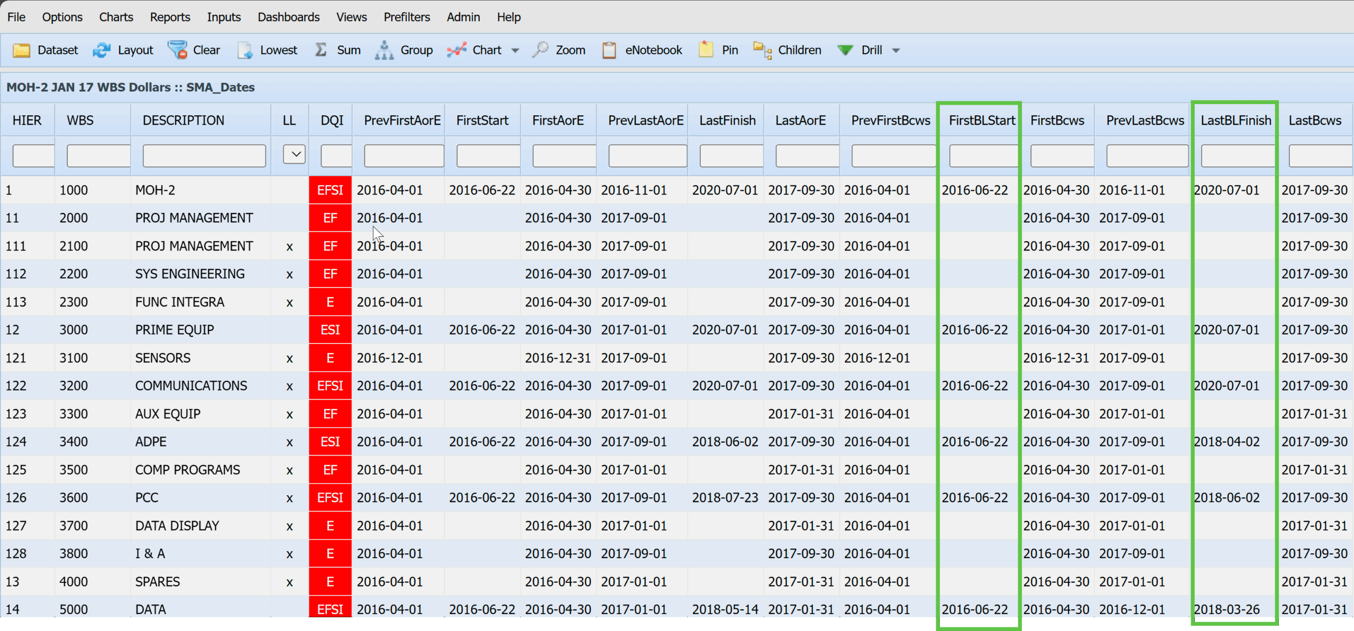Click the Lowest level icon
This screenshot has width=1354, height=631.
click(245, 50)
